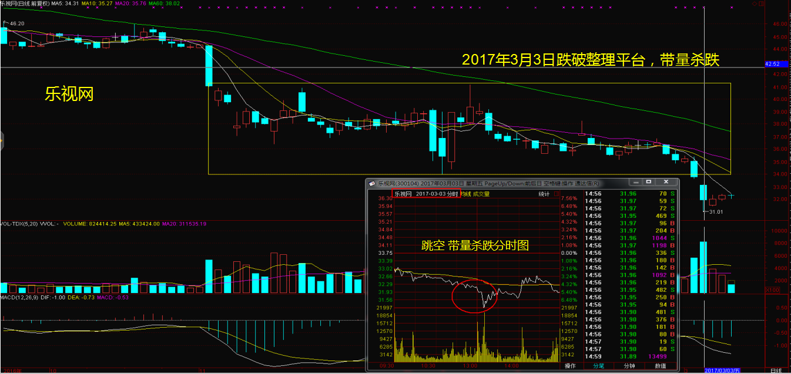Select the tick row with volume 469

point(629,216)
